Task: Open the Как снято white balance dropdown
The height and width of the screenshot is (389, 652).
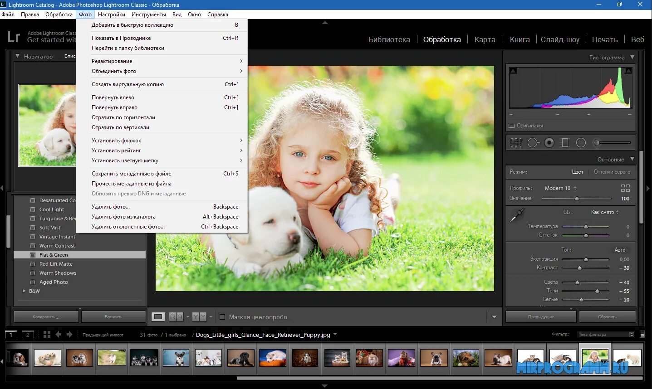Action: (x=605, y=212)
